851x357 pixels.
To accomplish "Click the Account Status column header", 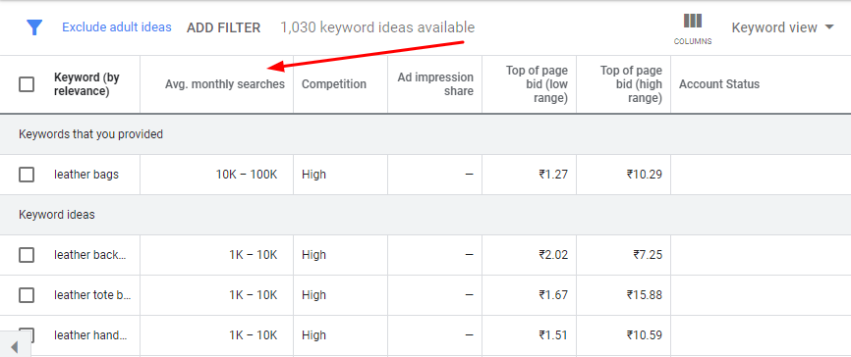I will coord(719,84).
